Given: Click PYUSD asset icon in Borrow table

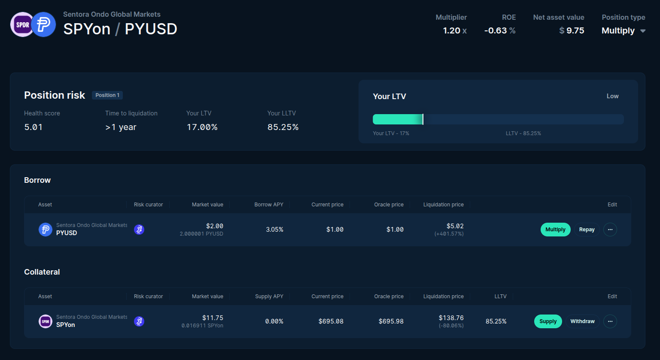Looking at the screenshot, I should [x=45, y=230].
